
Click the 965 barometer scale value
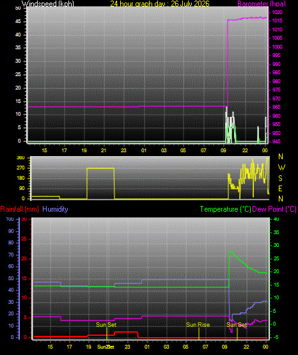(x=276, y=107)
